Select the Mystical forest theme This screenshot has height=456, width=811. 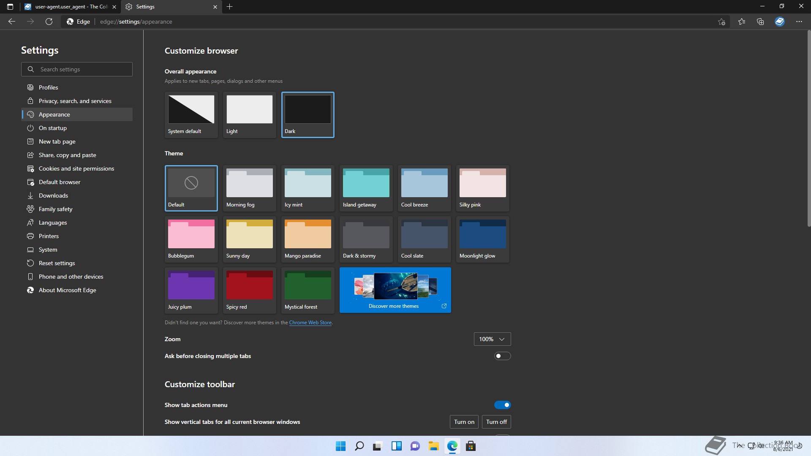(x=308, y=290)
